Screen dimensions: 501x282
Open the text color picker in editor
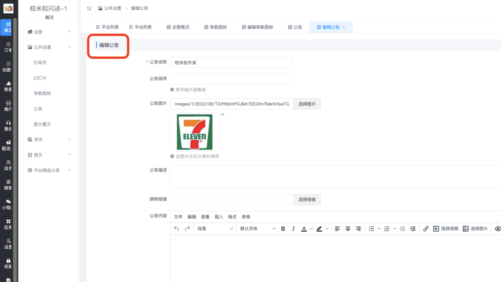click(304, 228)
